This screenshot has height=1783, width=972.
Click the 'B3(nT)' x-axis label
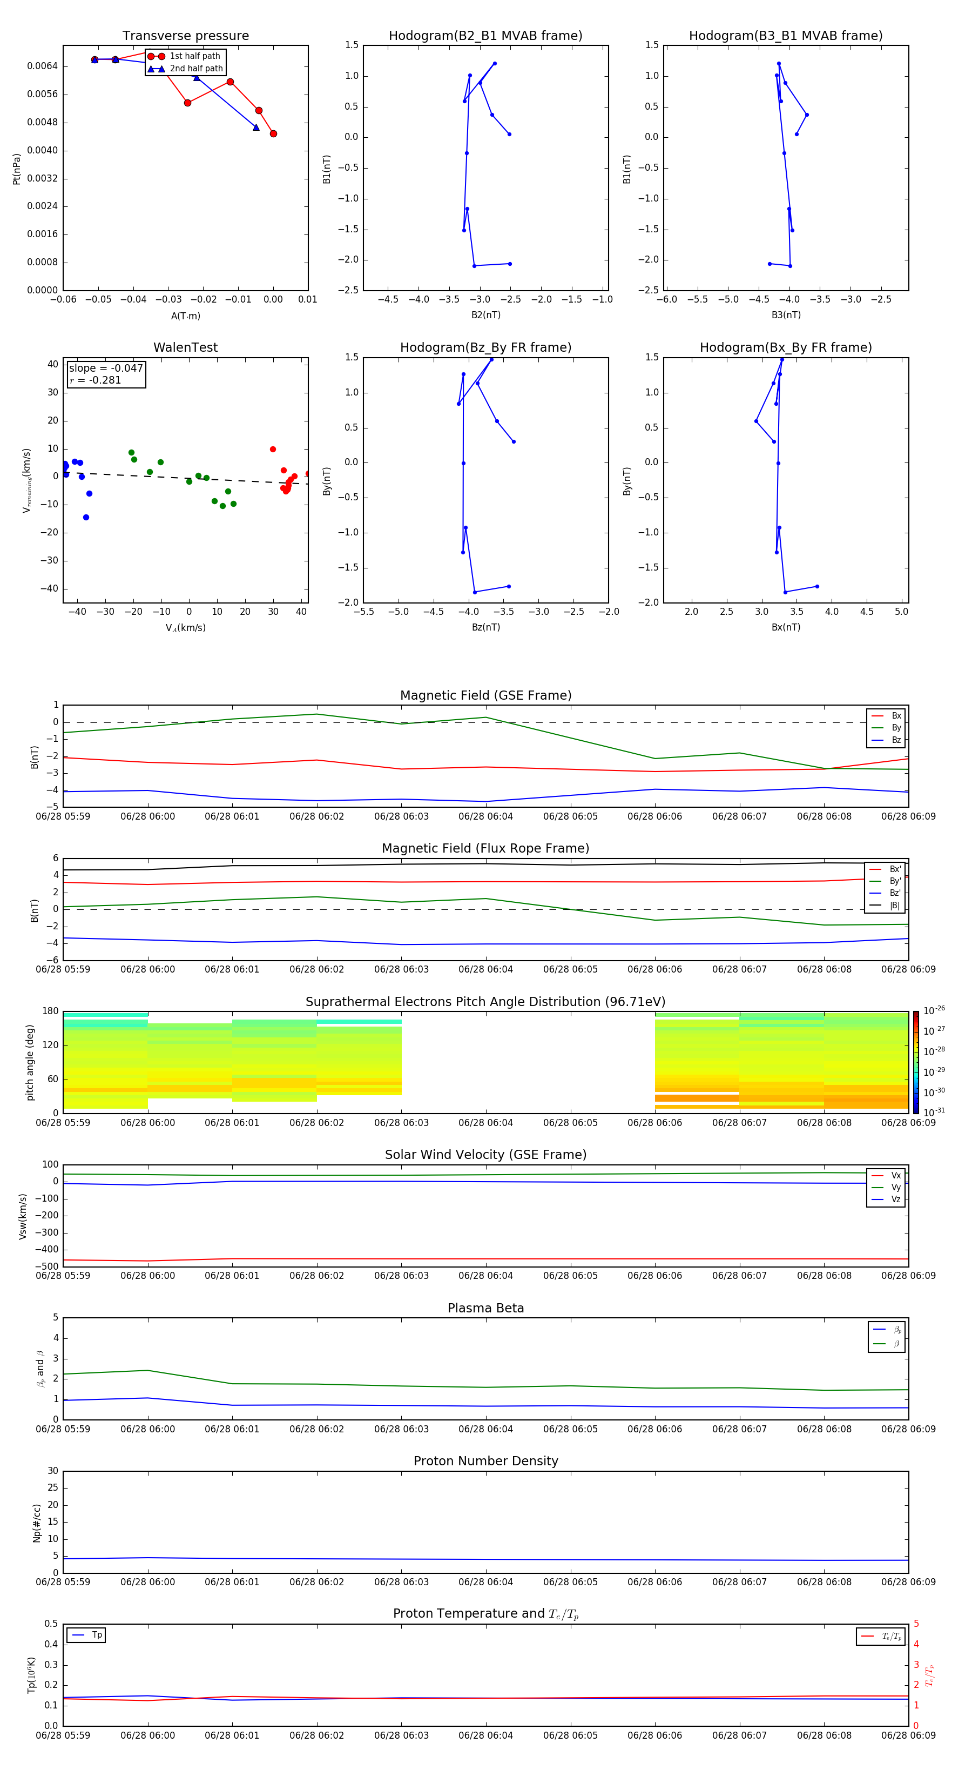(x=786, y=315)
